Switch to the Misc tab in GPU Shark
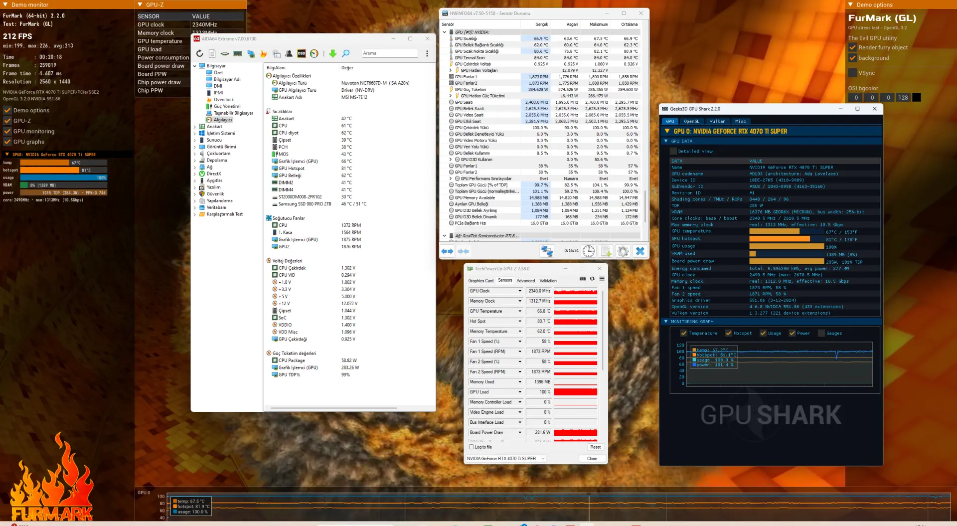 741,121
